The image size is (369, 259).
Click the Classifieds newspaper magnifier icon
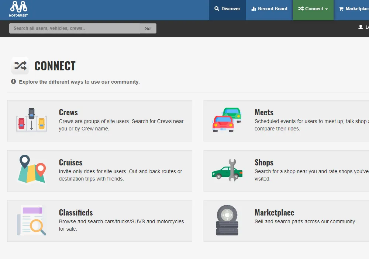tap(31, 220)
